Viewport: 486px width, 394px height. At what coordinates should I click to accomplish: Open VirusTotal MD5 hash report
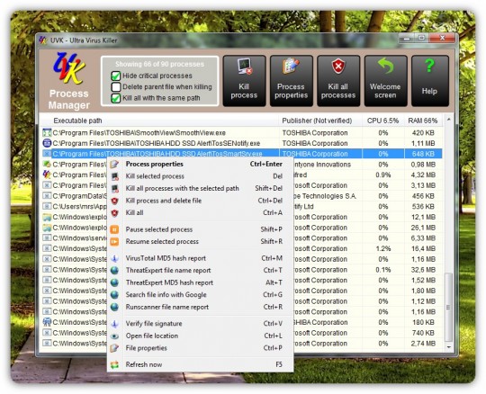(x=200, y=258)
